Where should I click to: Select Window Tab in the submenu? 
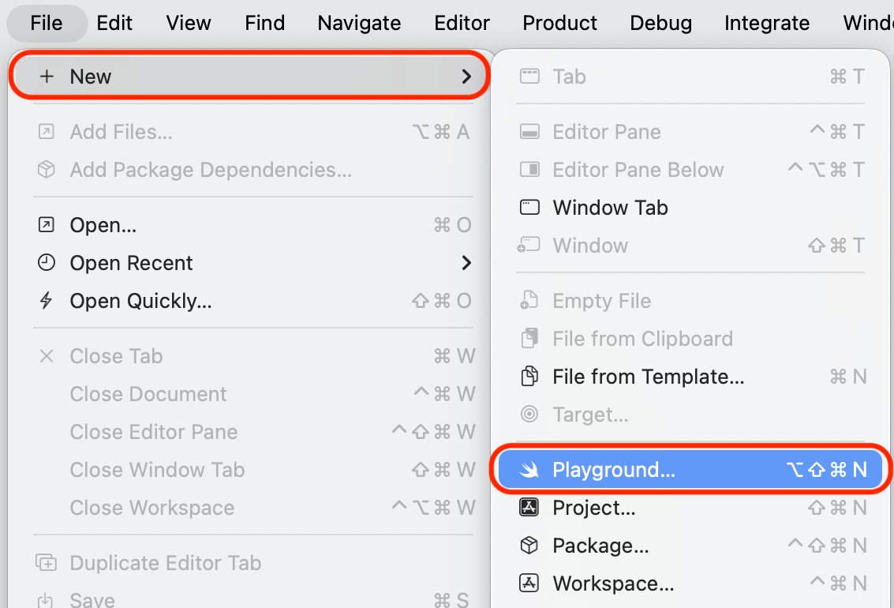tap(691, 208)
